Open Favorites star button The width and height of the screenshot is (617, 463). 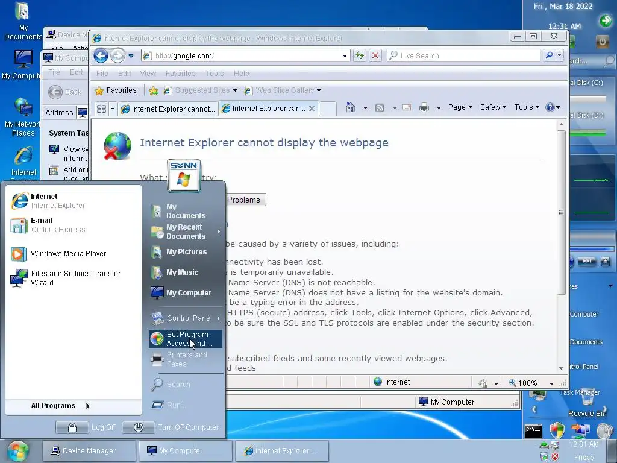[116, 90]
